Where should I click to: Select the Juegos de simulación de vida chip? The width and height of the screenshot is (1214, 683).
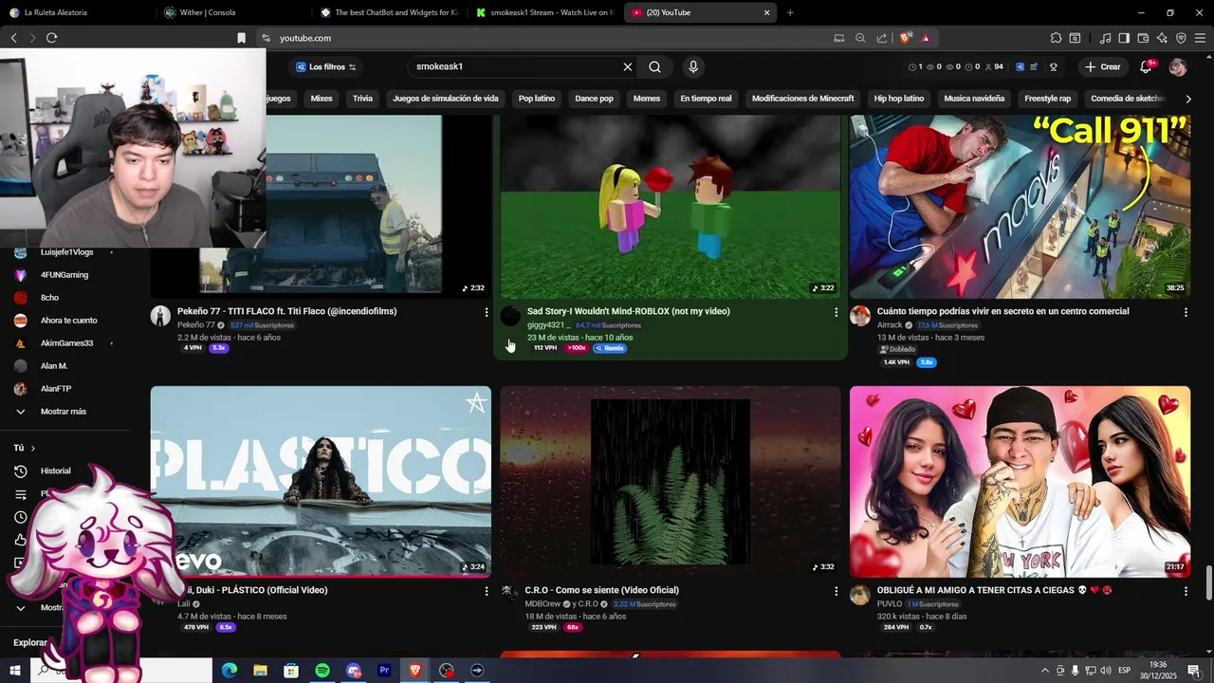(445, 99)
